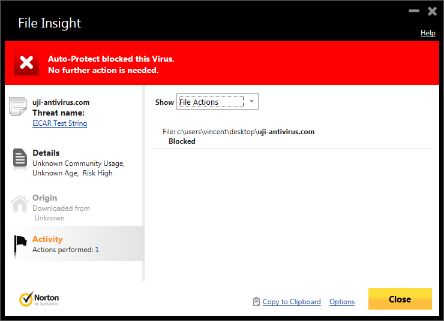Viewport: 444px width, 321px height.
Task: Open the Origin section heading
Action: 45,198
